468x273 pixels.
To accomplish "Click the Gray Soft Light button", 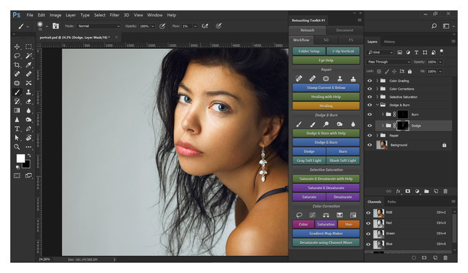I will (x=309, y=161).
